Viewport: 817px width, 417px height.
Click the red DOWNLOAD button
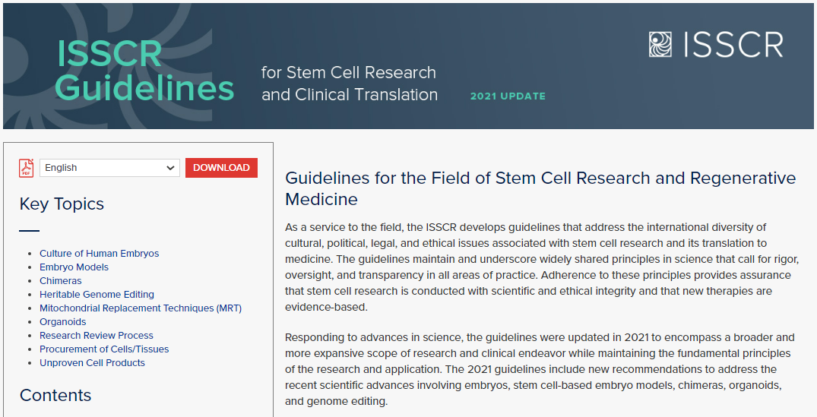(221, 168)
